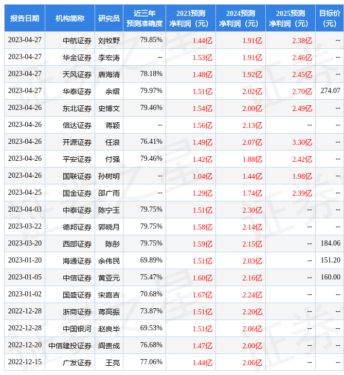Click accuracy value 78.18%

click(x=151, y=73)
